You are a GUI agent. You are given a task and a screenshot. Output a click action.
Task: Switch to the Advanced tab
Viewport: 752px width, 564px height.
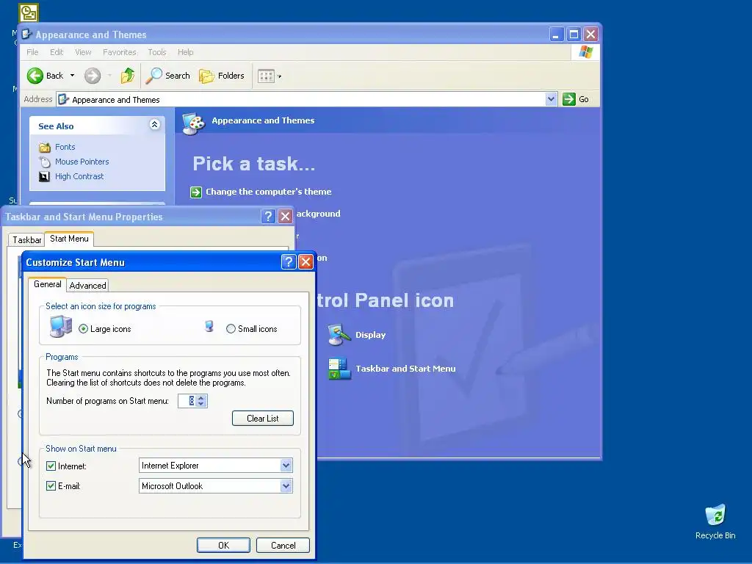point(88,286)
